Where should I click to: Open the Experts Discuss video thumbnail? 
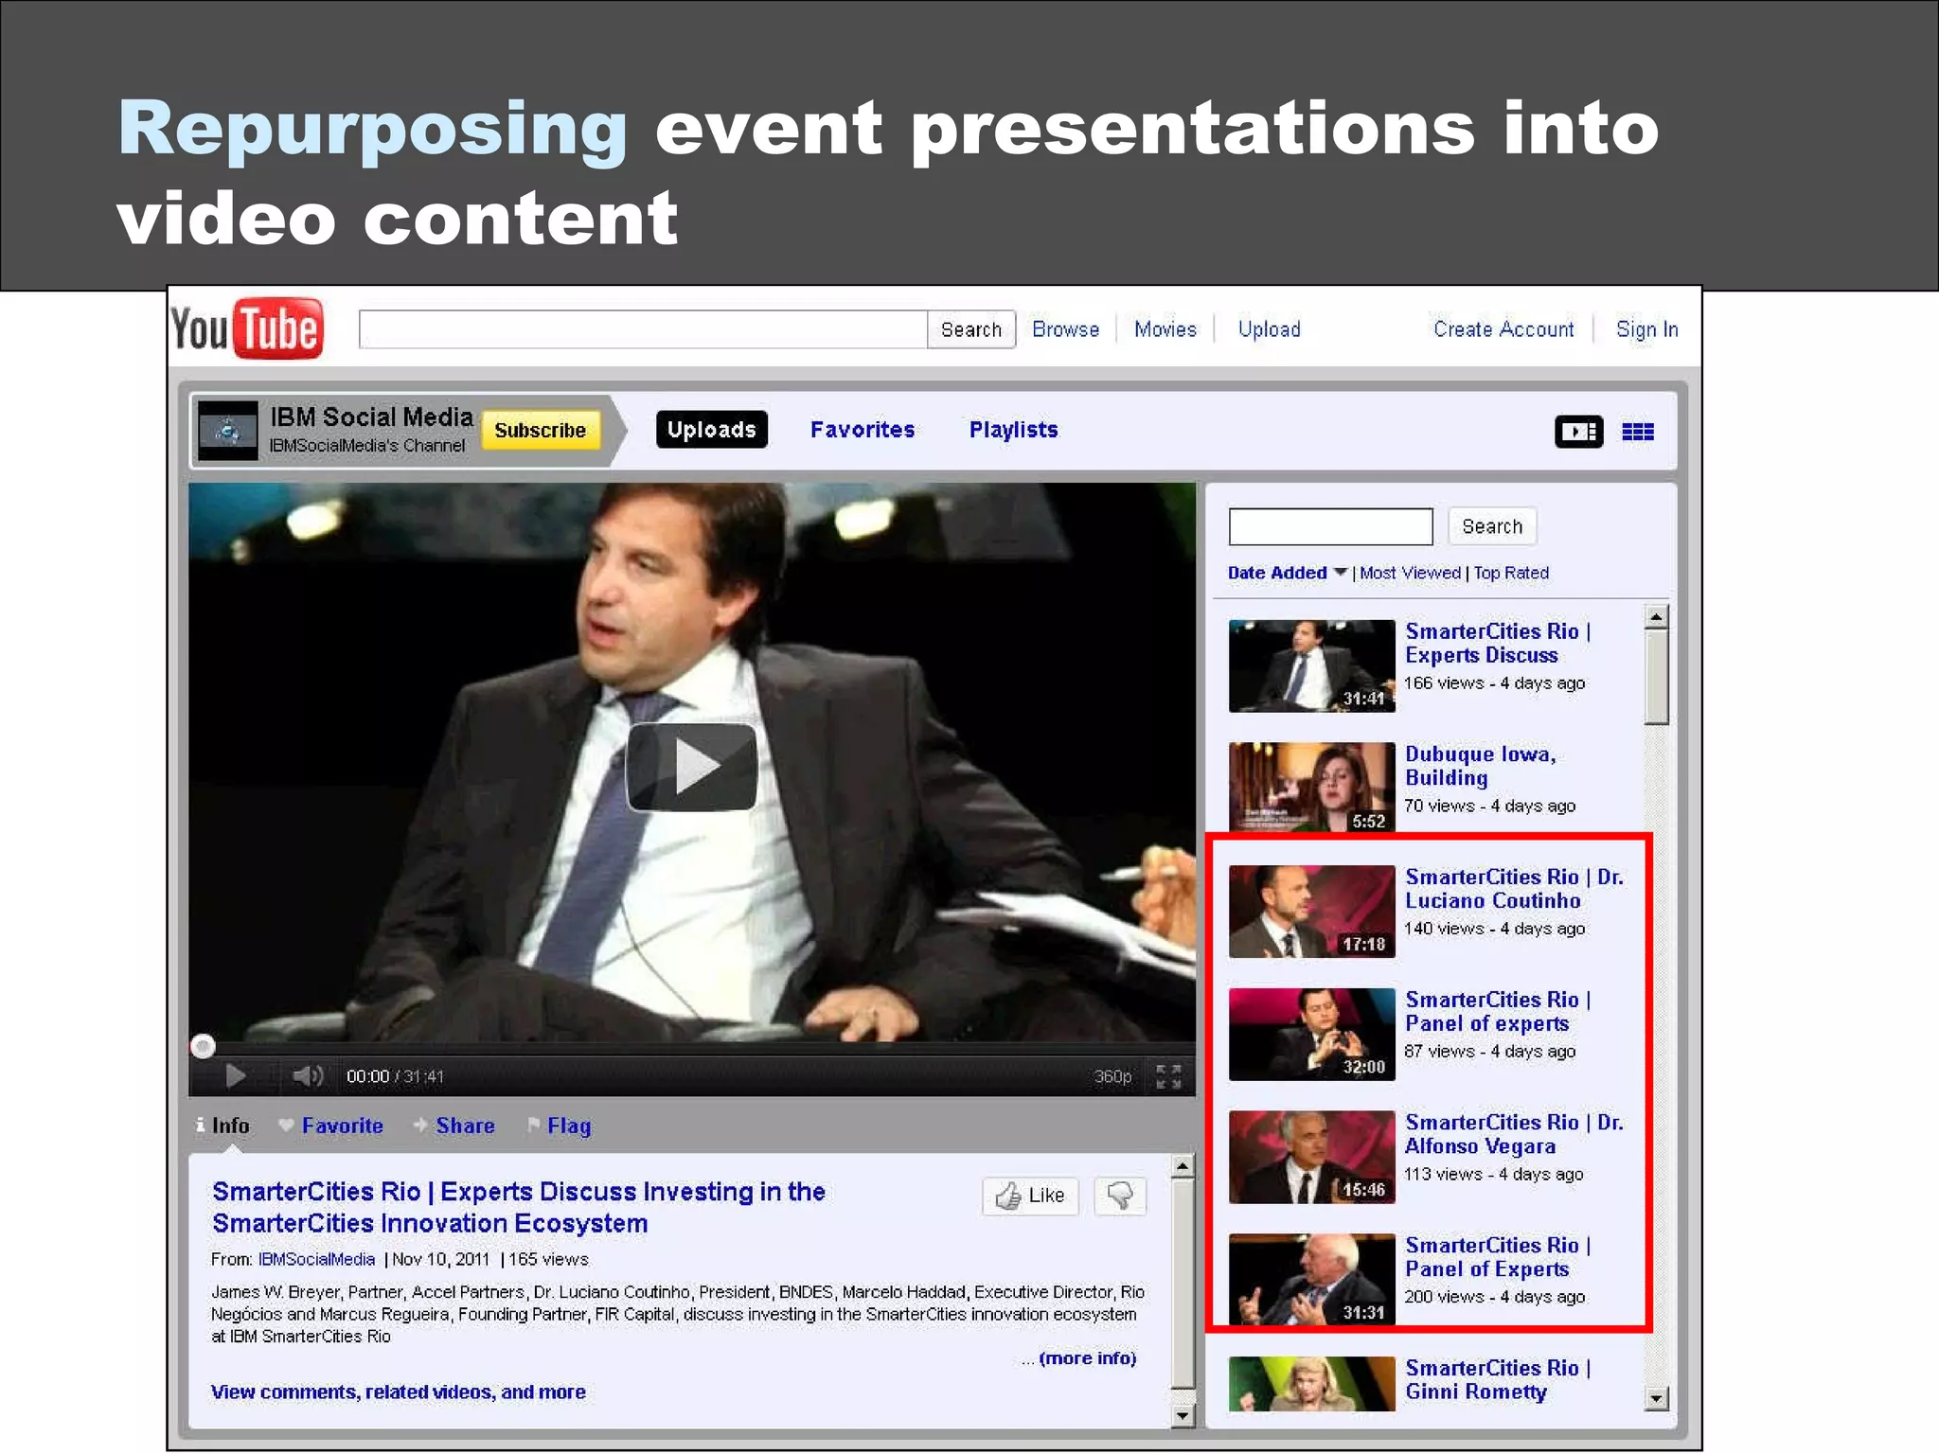tap(1311, 665)
